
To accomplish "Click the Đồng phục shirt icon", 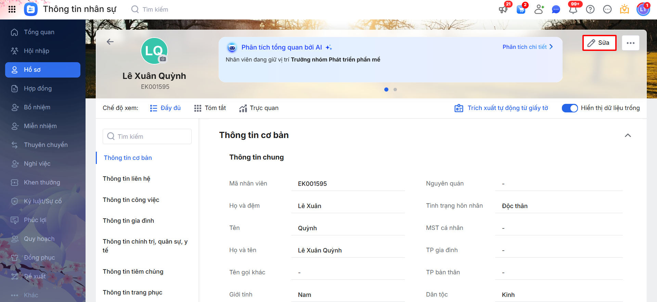I will [x=15, y=258].
